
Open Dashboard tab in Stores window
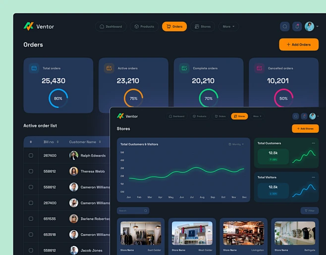pos(176,116)
